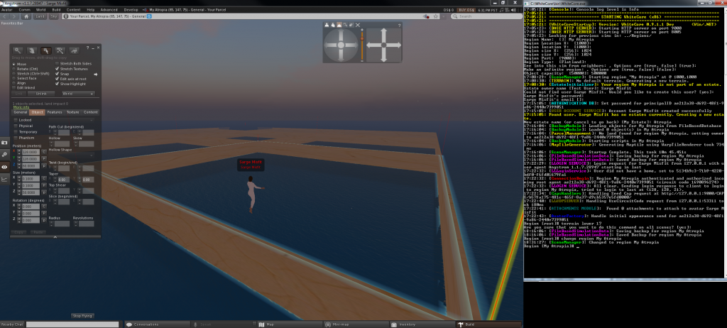Screen dimensions: 727x328
Task: Switch to the Texture tab
Action: [73, 112]
